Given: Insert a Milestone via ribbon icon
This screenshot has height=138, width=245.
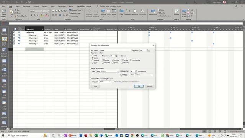Looking at the screenshot, I should click(135, 12).
